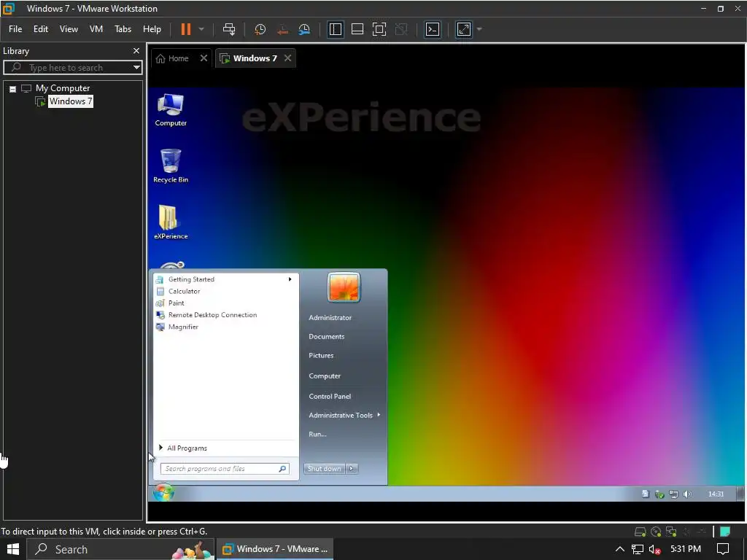The image size is (747, 560).
Task: Click the VMware network adapter status icon
Action: [x=671, y=532]
